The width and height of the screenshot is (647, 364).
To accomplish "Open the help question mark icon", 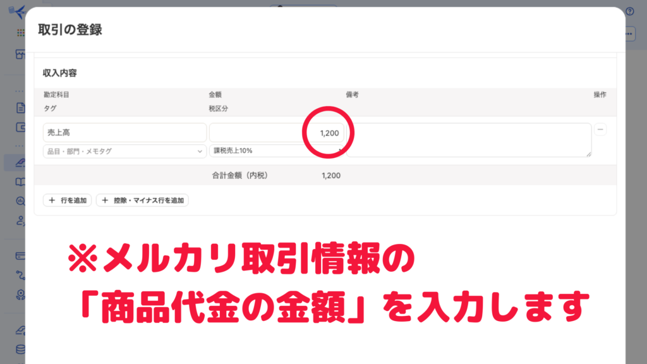I will tap(629, 11).
